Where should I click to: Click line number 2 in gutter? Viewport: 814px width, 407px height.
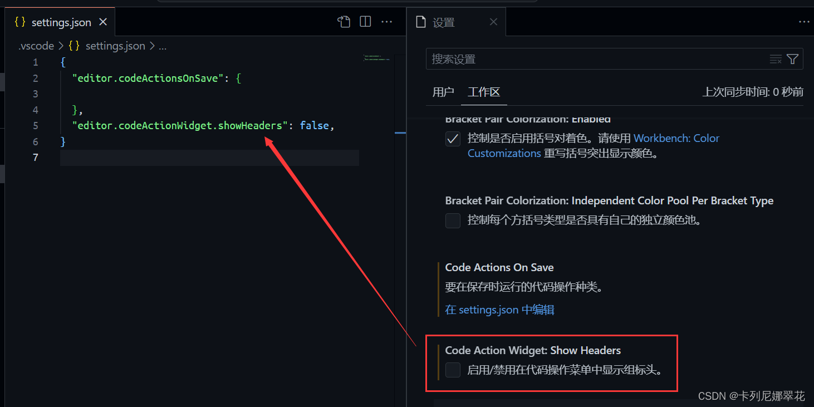click(x=35, y=78)
